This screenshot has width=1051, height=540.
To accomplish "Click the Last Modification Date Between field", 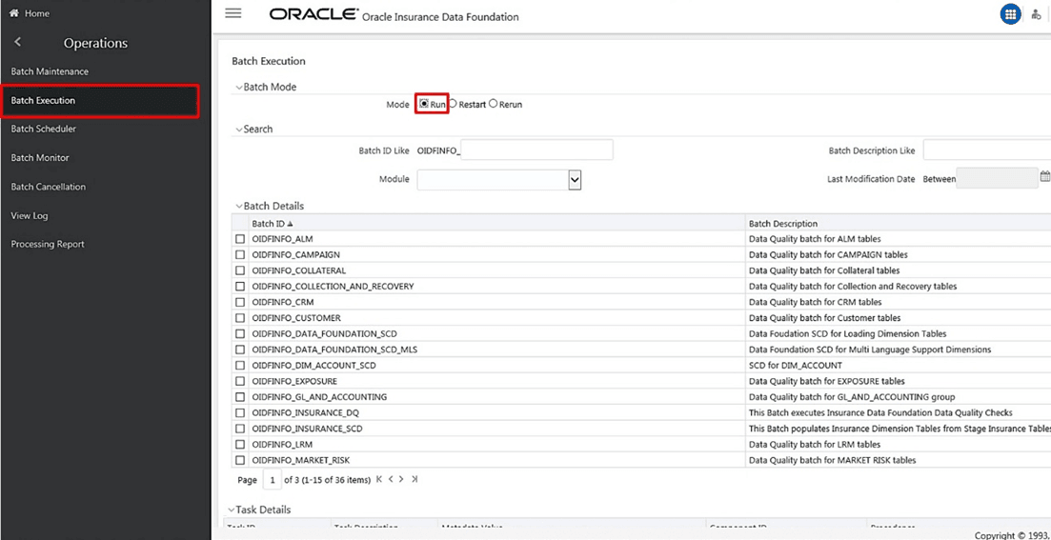I will pos(997,177).
